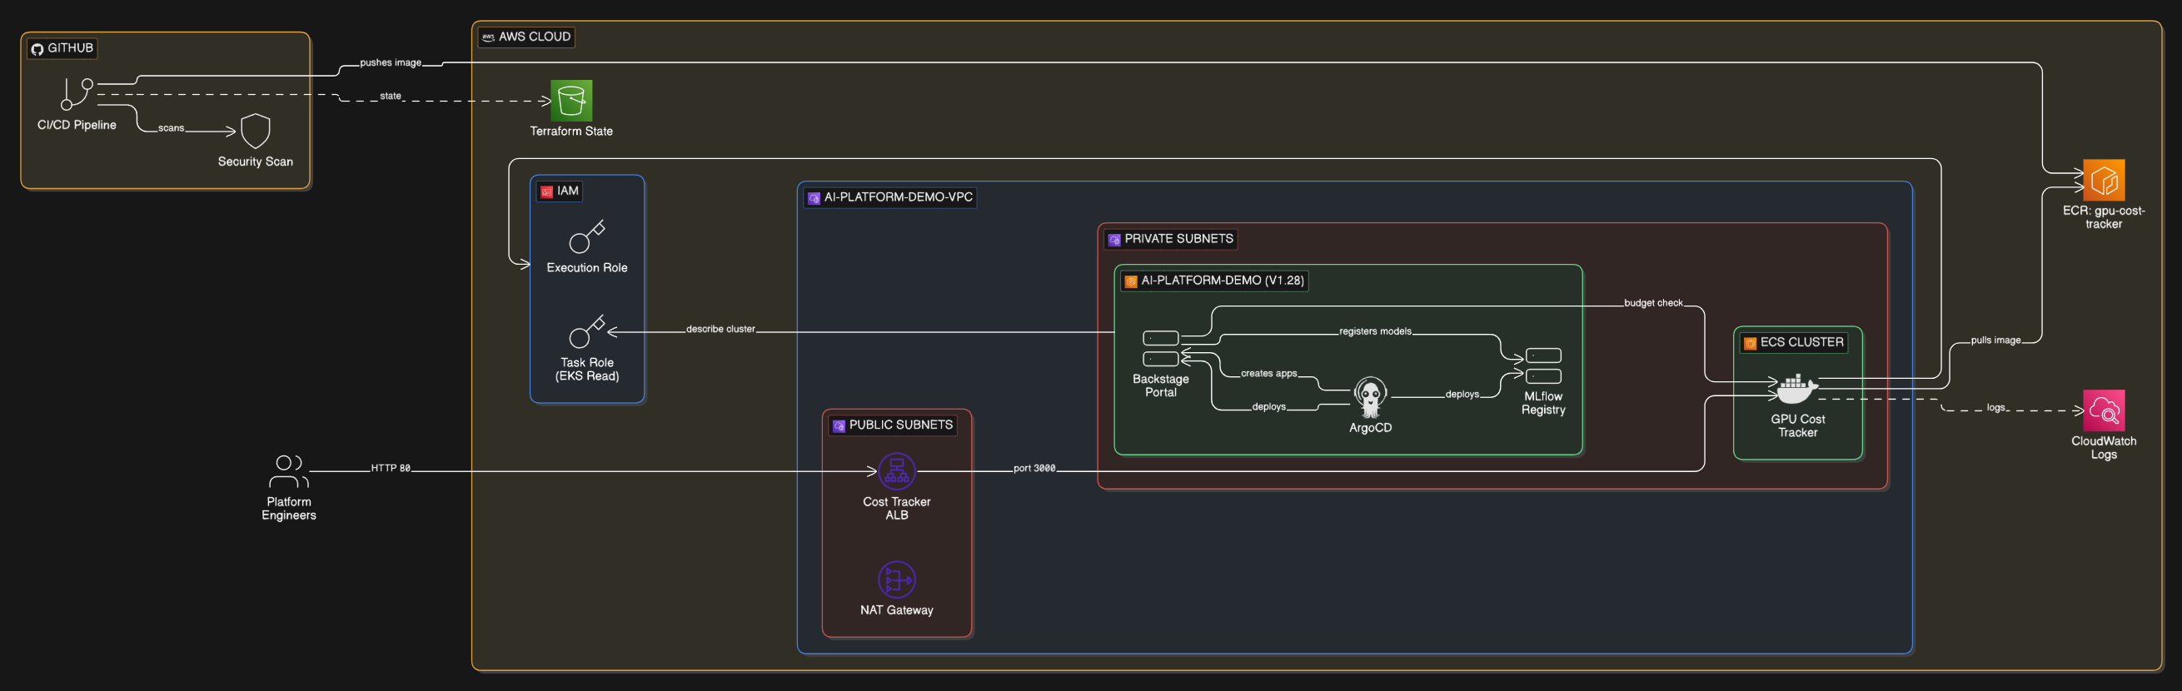Select the 'pulls image' edge label
2182x691 pixels.
(x=1995, y=341)
